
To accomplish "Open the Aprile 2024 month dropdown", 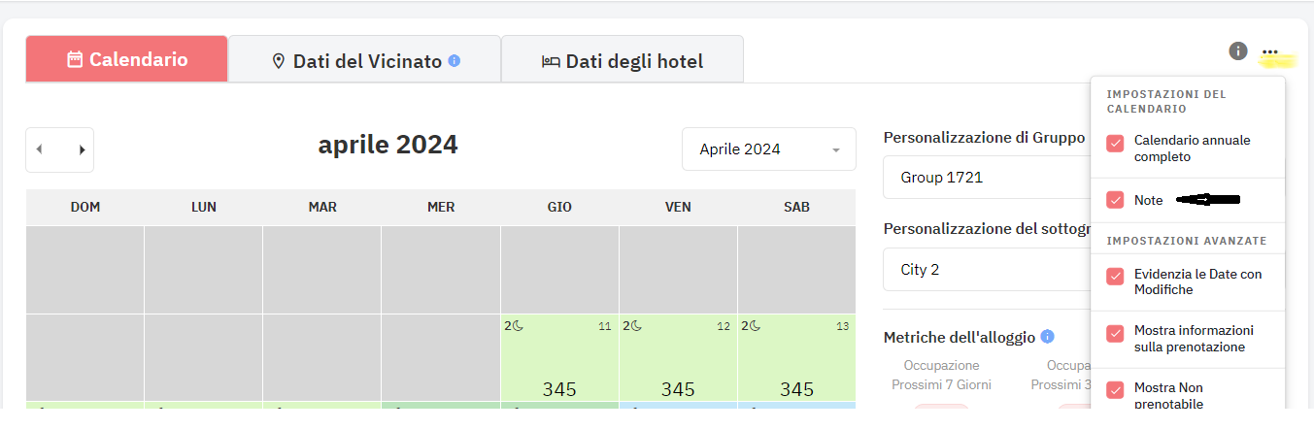I will 769,149.
